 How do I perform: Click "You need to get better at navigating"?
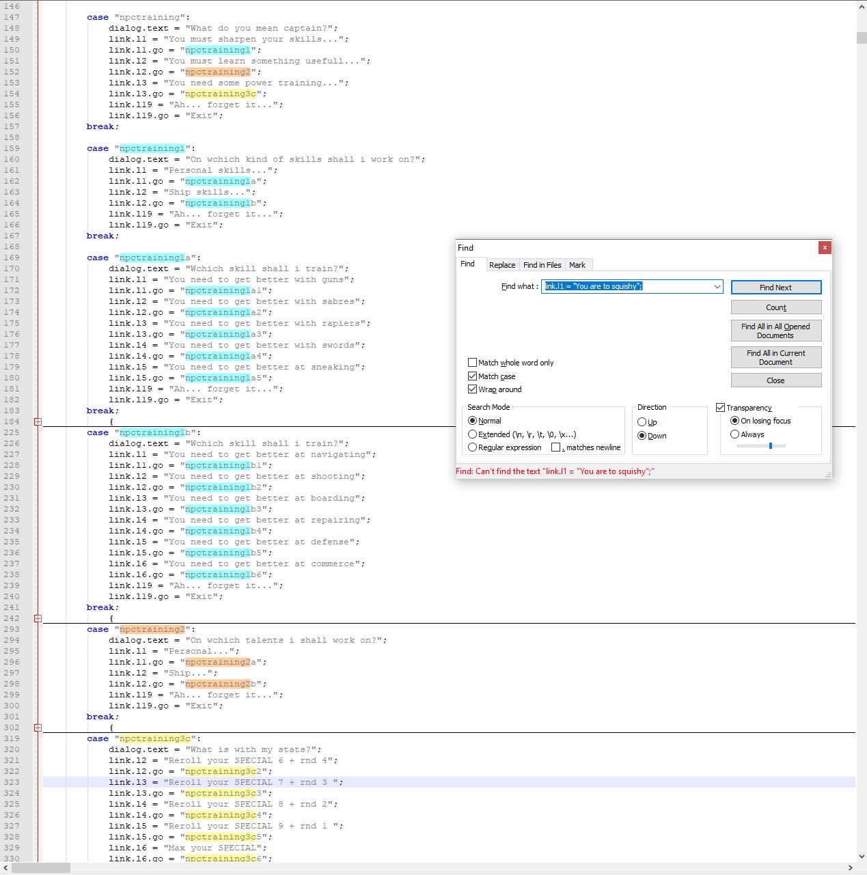pyautogui.click(x=269, y=454)
